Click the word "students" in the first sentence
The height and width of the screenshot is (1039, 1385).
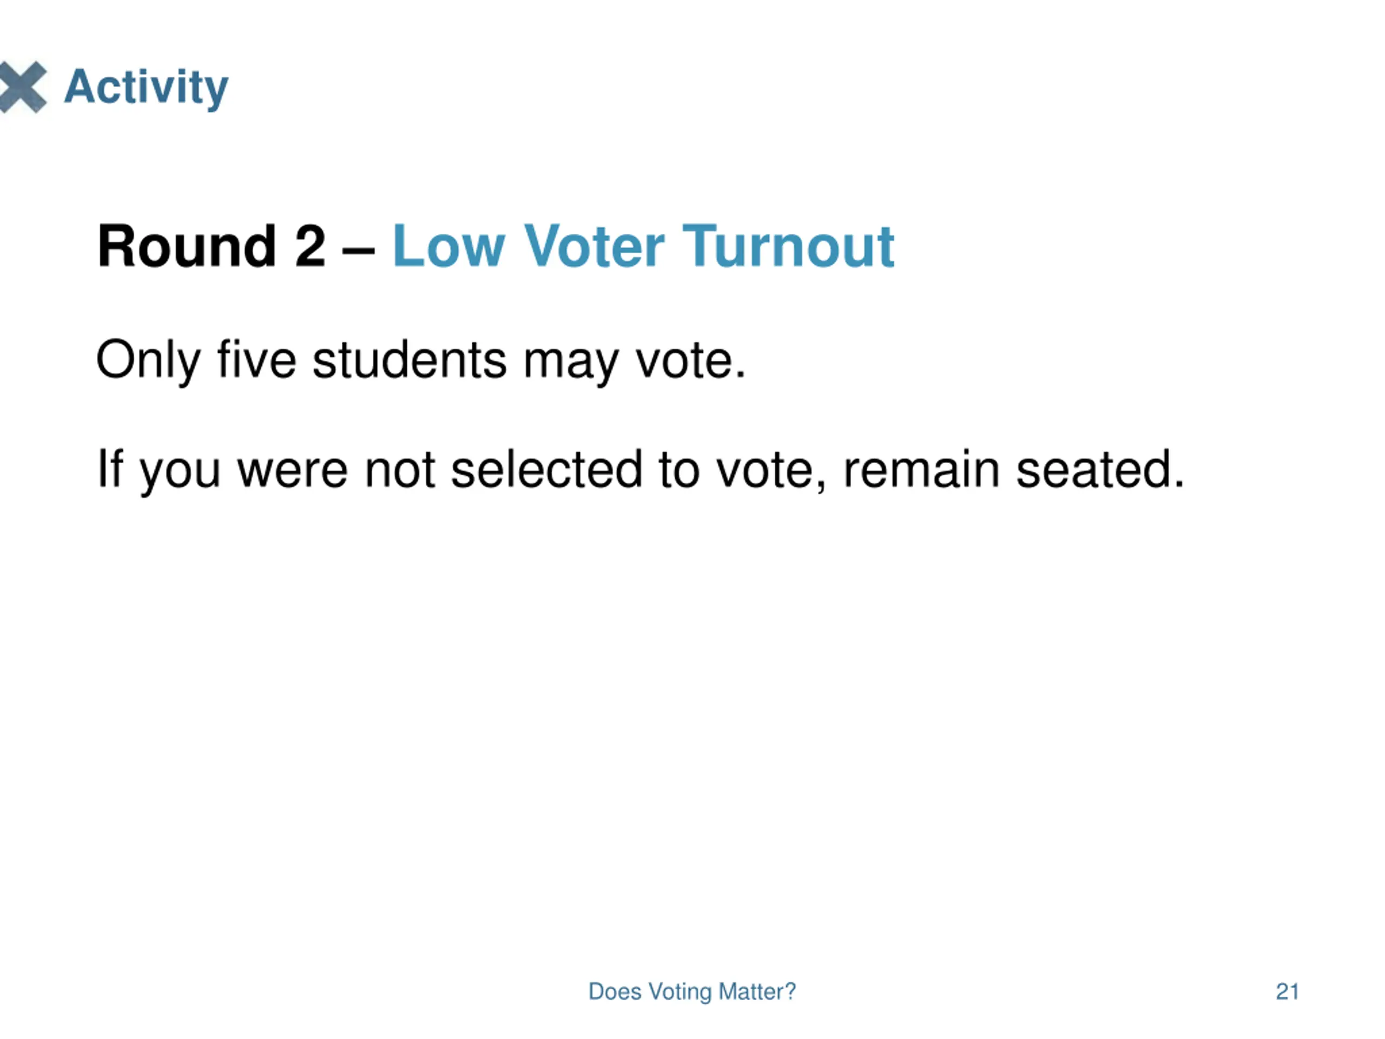[410, 359]
